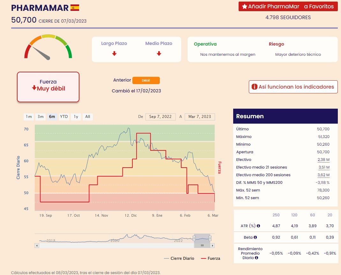This screenshot has width=341, height=275.
Task: Click the navigator scrollbar left arrow
Action: click(x=37, y=246)
